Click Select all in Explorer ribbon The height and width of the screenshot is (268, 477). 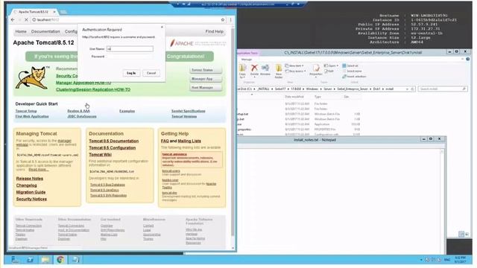pyautogui.click(x=350, y=66)
